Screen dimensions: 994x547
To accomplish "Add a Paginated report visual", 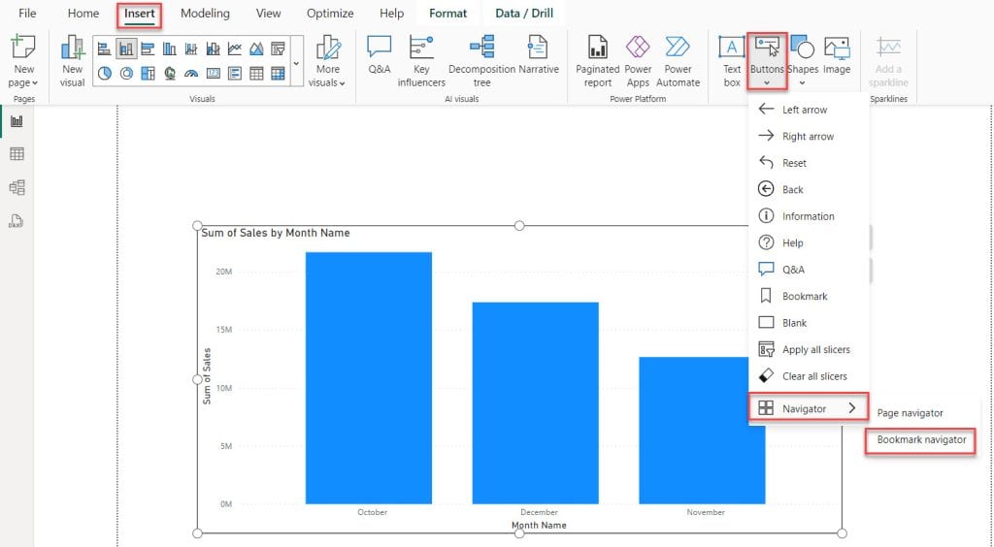I will tap(597, 61).
